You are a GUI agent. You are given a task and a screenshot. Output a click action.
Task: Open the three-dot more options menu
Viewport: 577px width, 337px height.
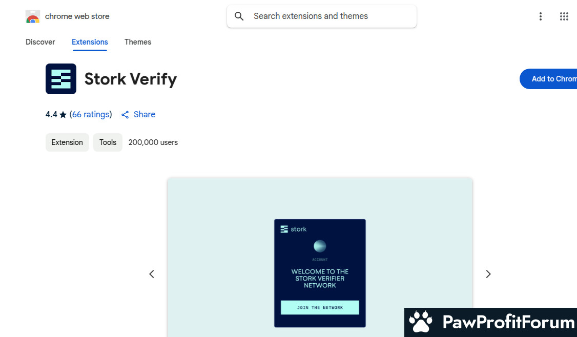point(540,16)
